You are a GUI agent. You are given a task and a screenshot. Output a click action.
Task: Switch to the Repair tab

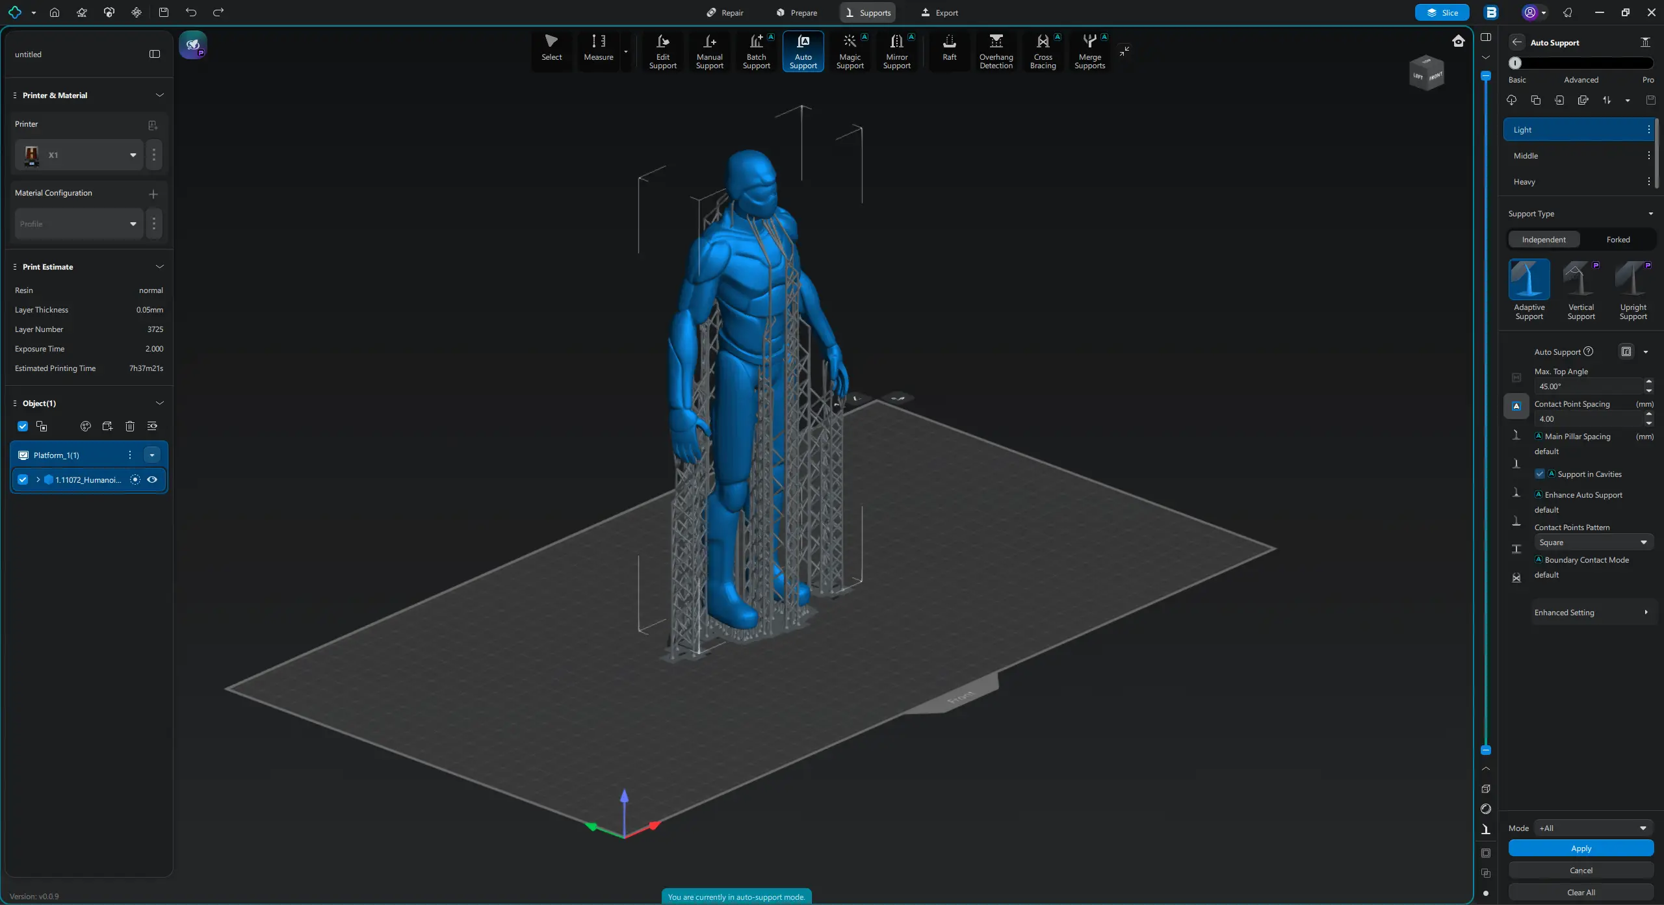pyautogui.click(x=725, y=12)
